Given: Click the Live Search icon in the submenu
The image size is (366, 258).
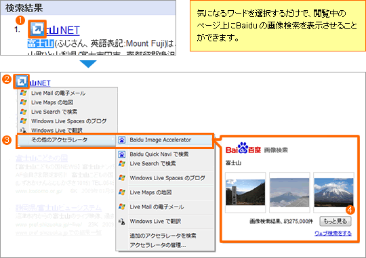Looking at the screenshot, I should tap(121, 163).
